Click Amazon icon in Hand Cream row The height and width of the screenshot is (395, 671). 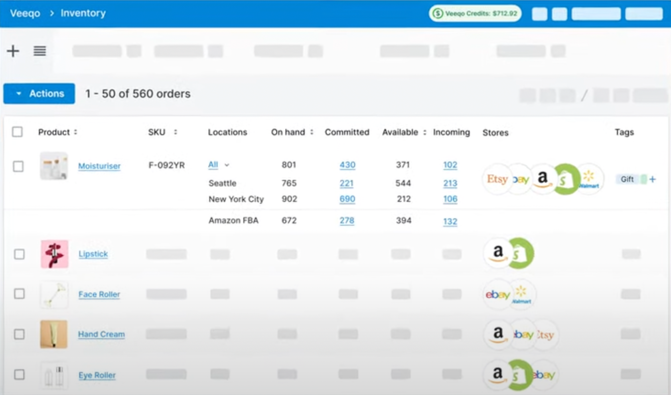[497, 334]
